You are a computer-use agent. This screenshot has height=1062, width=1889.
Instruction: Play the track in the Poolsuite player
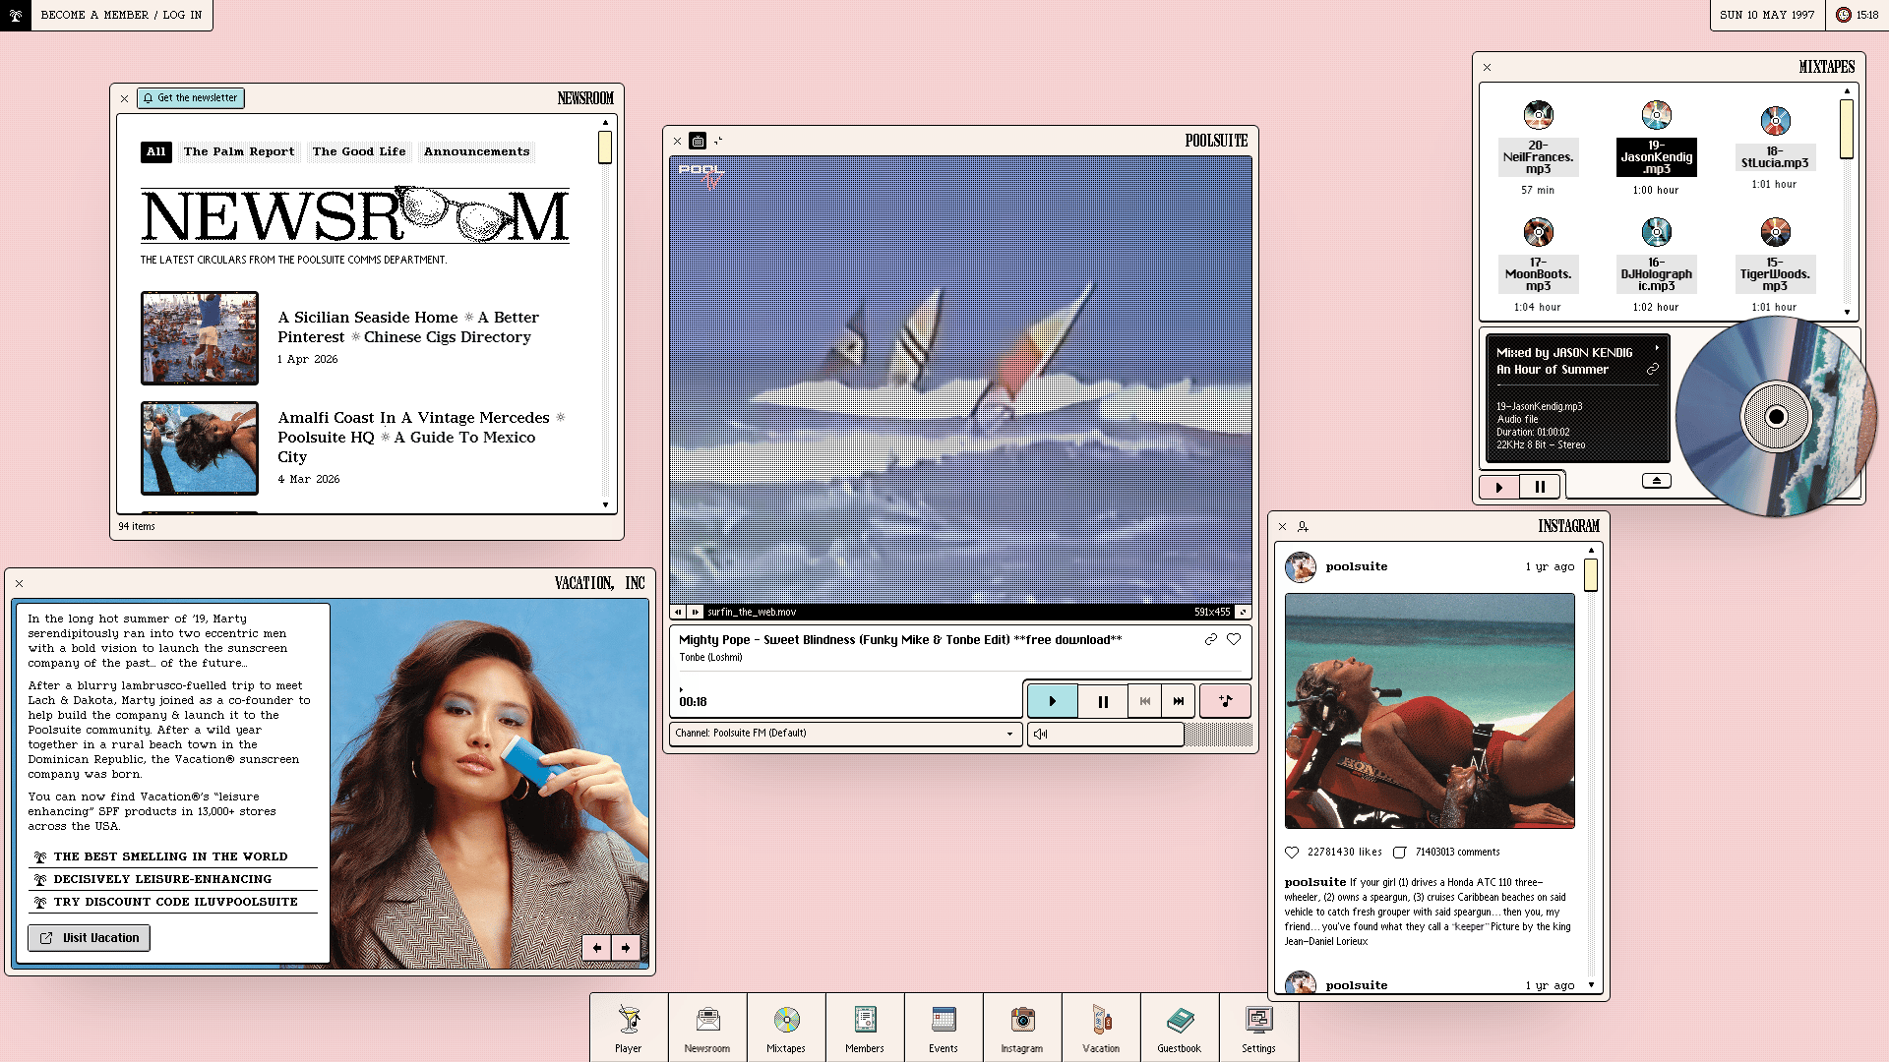pyautogui.click(x=1053, y=701)
